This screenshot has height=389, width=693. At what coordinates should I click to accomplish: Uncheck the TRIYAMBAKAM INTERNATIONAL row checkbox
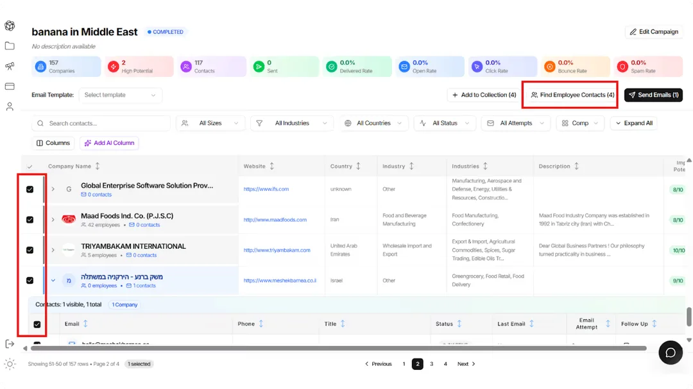30,250
